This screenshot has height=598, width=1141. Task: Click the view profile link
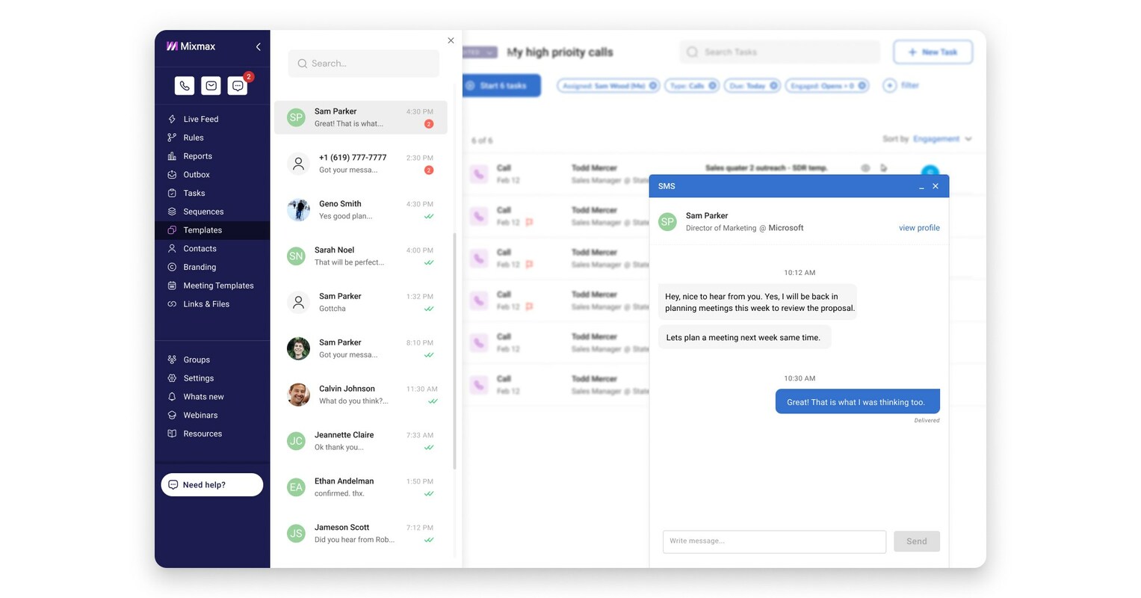pyautogui.click(x=918, y=228)
